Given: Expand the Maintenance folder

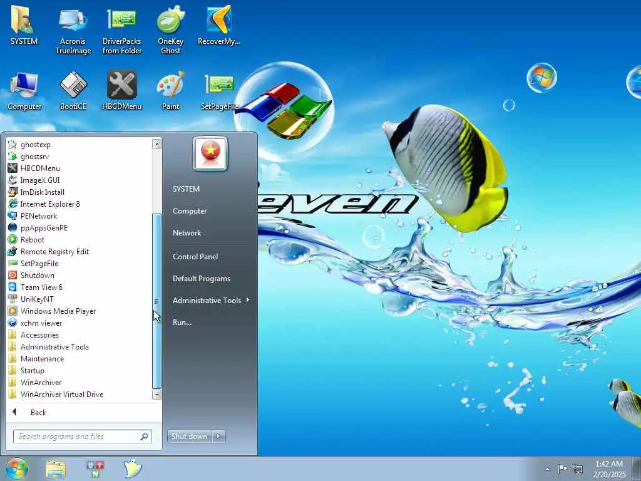Looking at the screenshot, I should pos(79,358).
